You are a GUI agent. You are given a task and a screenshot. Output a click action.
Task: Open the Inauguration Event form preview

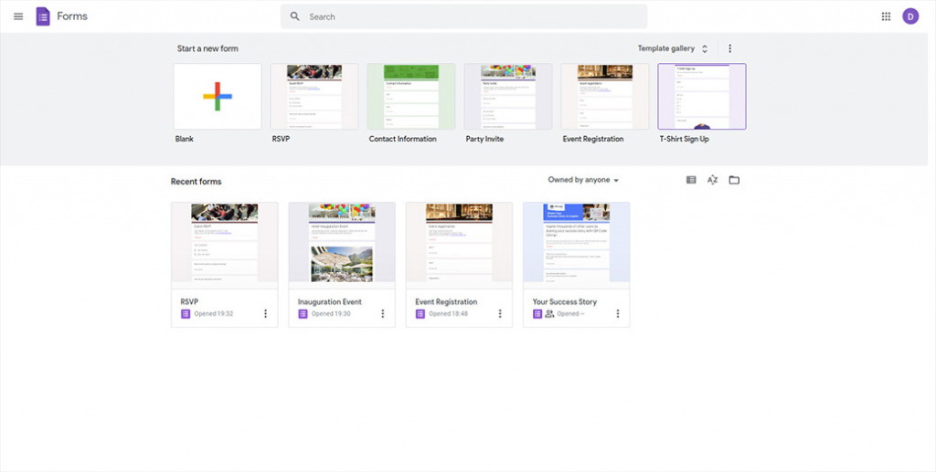coord(342,245)
